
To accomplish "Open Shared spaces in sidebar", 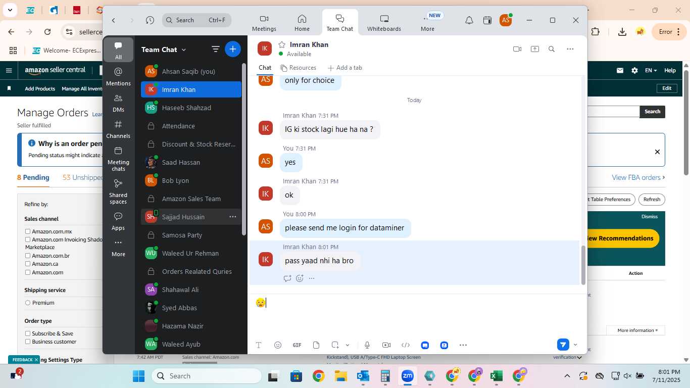I will (118, 191).
